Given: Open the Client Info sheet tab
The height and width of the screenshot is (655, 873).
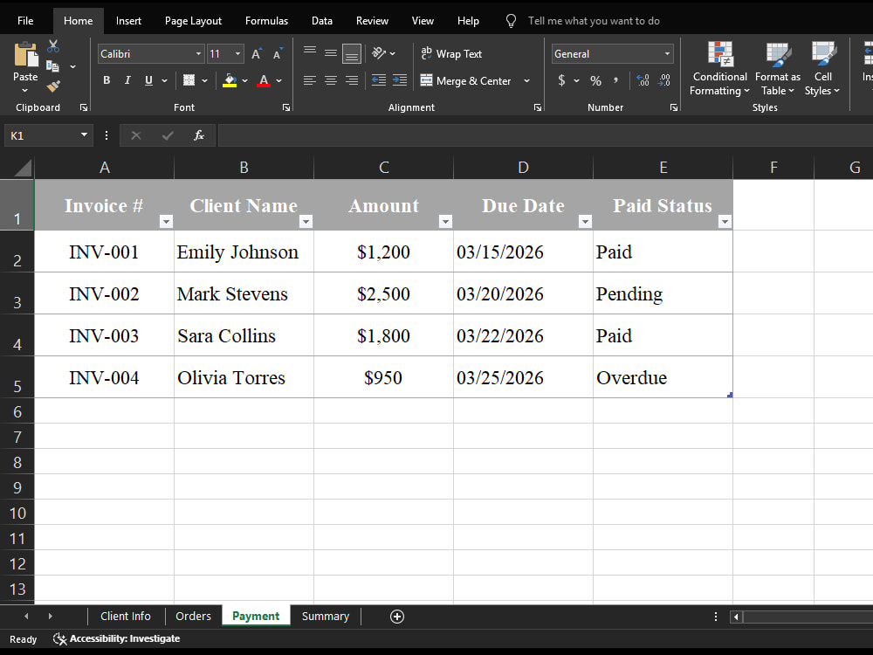Looking at the screenshot, I should 126,616.
